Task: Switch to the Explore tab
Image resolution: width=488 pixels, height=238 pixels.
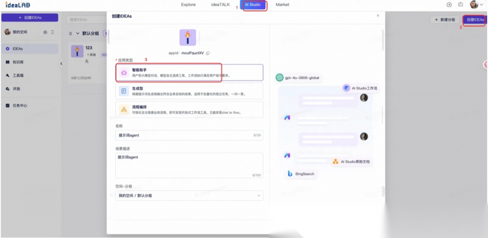Action: tap(188, 5)
